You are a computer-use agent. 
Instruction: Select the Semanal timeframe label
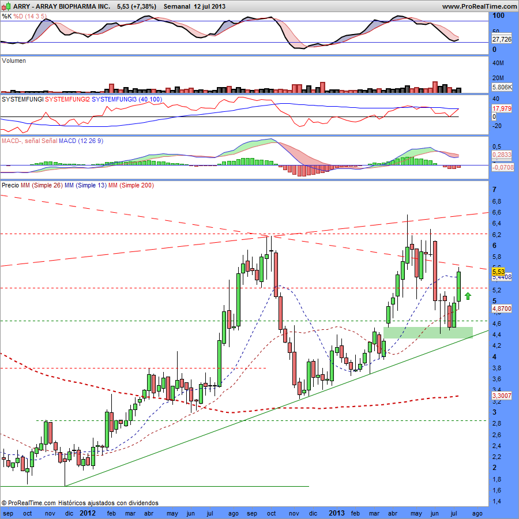[x=177, y=6]
